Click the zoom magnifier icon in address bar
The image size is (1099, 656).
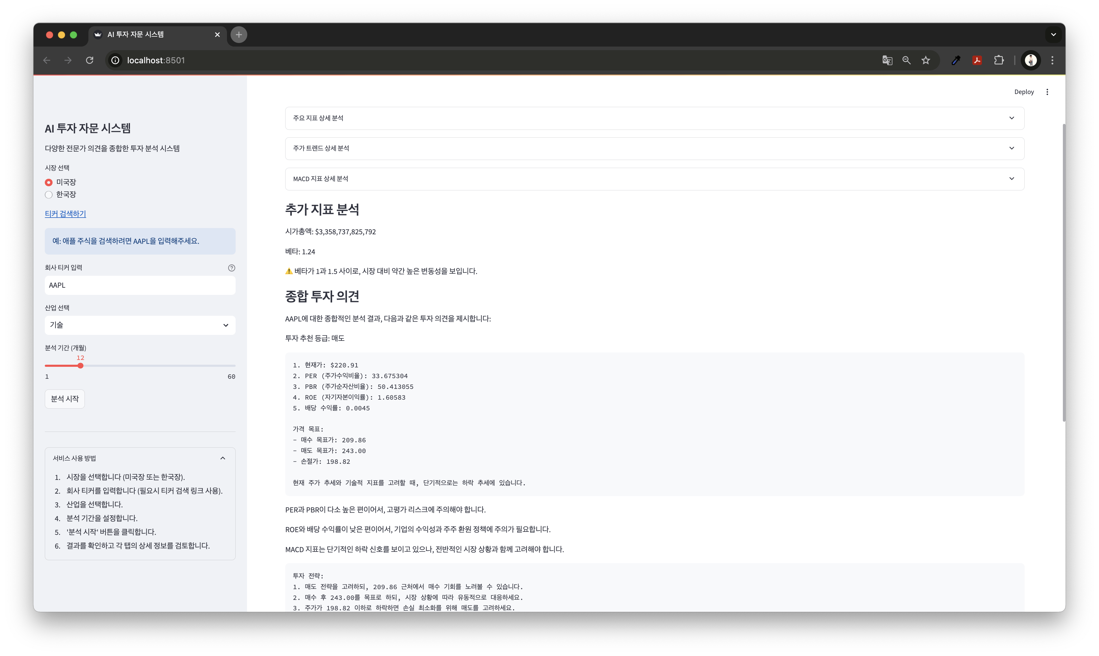click(x=906, y=60)
